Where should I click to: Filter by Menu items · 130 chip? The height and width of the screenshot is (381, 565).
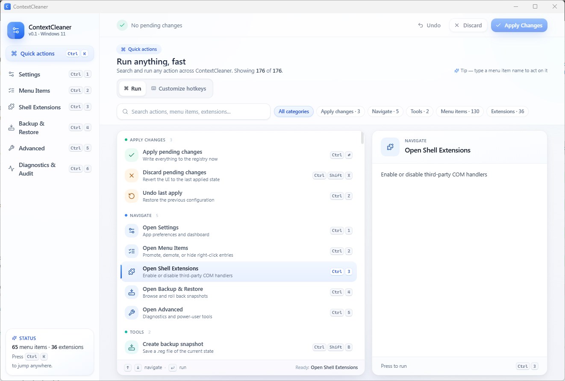tap(460, 111)
